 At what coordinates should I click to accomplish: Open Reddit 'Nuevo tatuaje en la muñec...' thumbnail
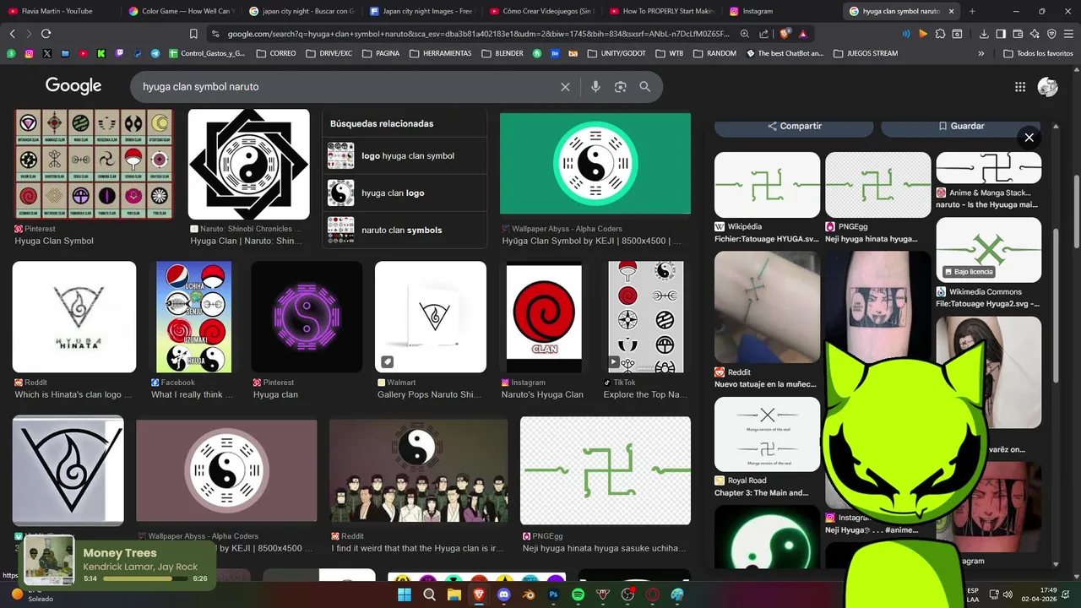tap(767, 307)
